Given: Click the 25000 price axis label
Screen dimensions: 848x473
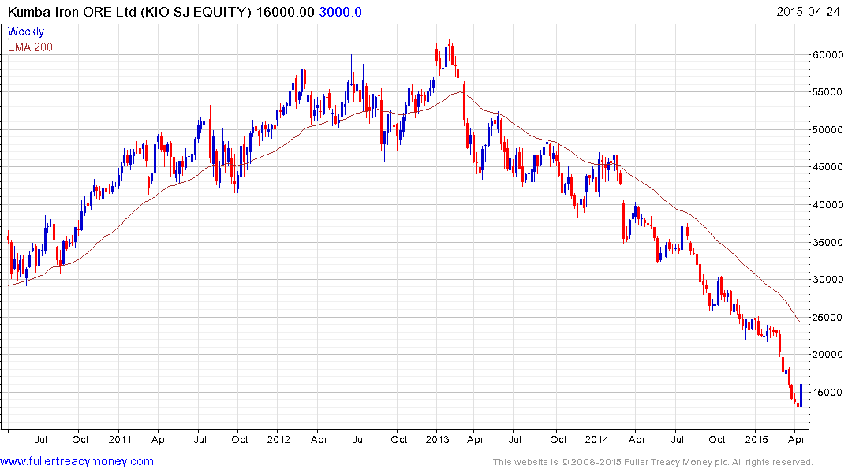Looking at the screenshot, I should tap(827, 318).
